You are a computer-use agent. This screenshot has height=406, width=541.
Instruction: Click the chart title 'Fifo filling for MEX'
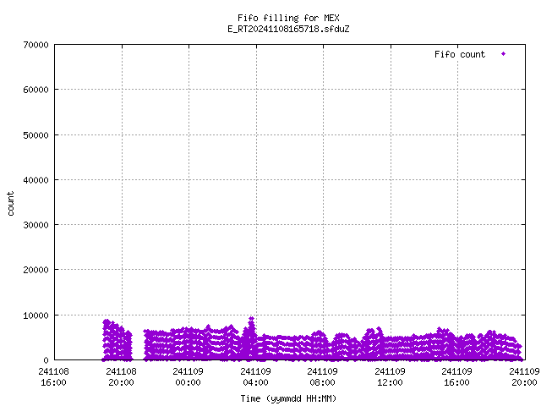tap(288, 18)
